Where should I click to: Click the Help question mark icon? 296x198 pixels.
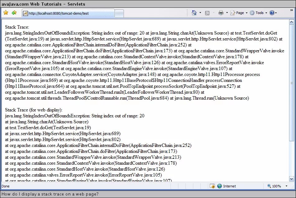(x=272, y=13)
